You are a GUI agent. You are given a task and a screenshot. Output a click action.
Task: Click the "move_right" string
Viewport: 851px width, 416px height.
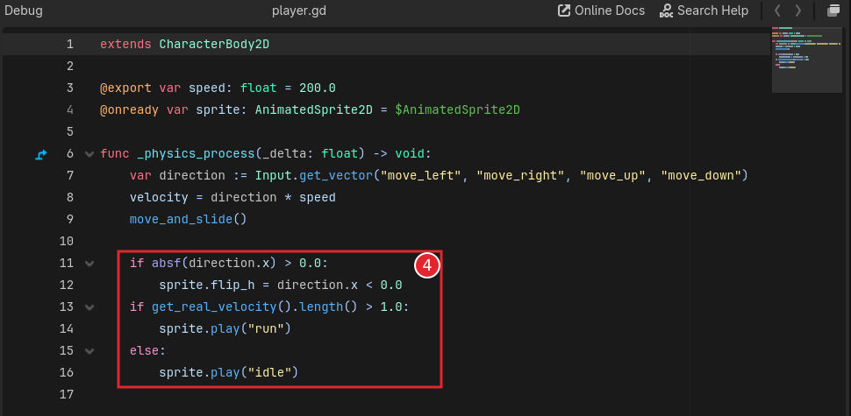tap(521, 175)
